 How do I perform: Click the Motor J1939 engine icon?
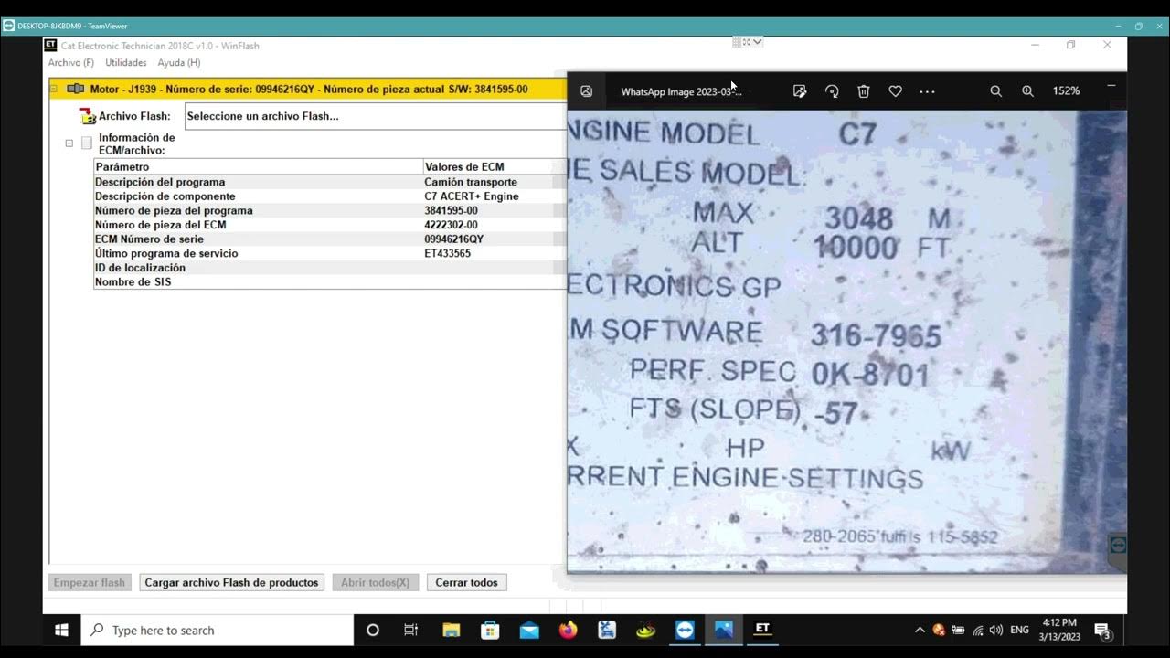(x=76, y=90)
